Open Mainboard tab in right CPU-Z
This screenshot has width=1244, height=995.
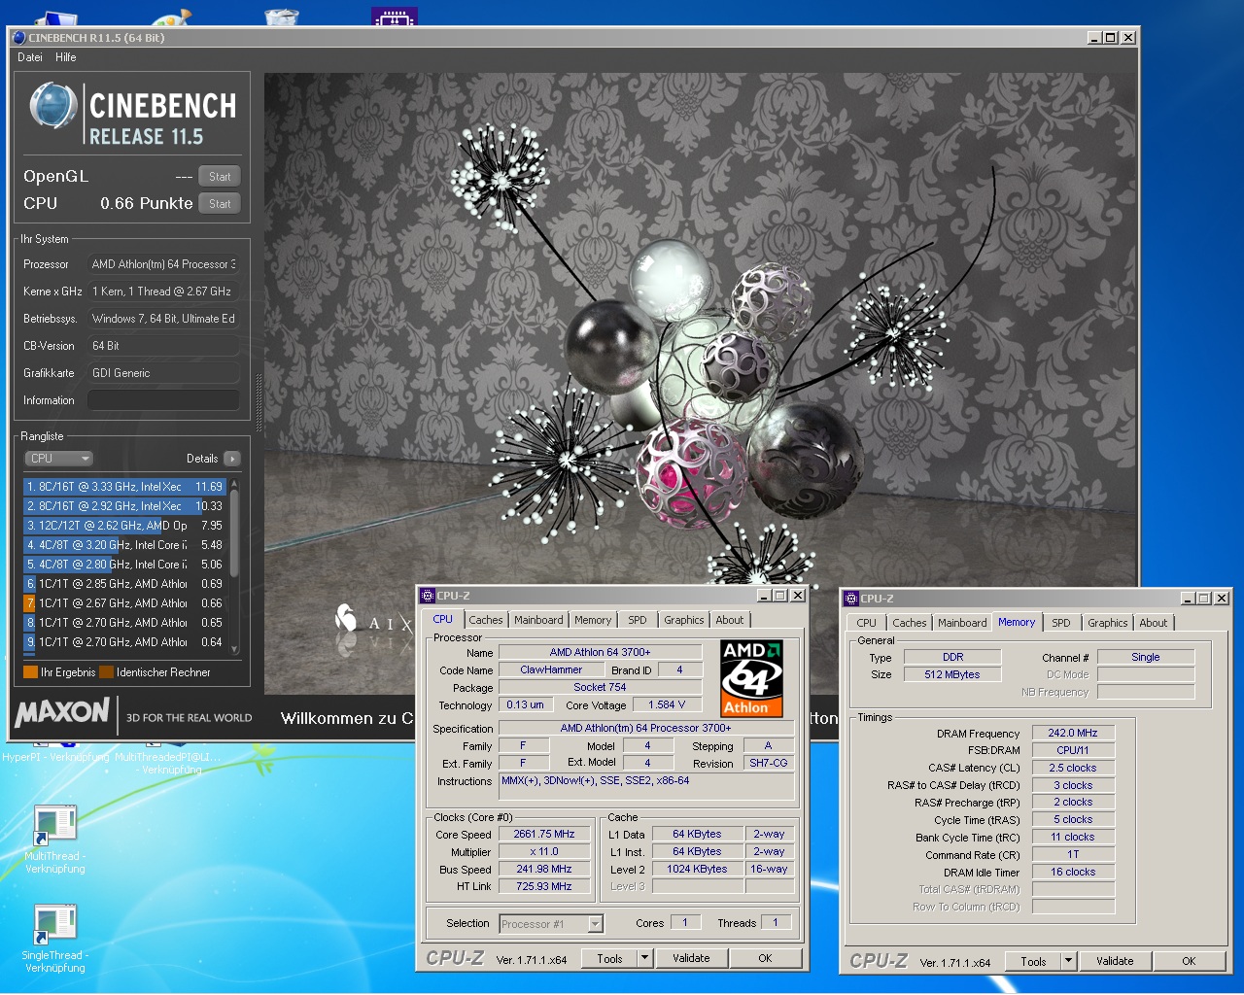pyautogui.click(x=962, y=623)
